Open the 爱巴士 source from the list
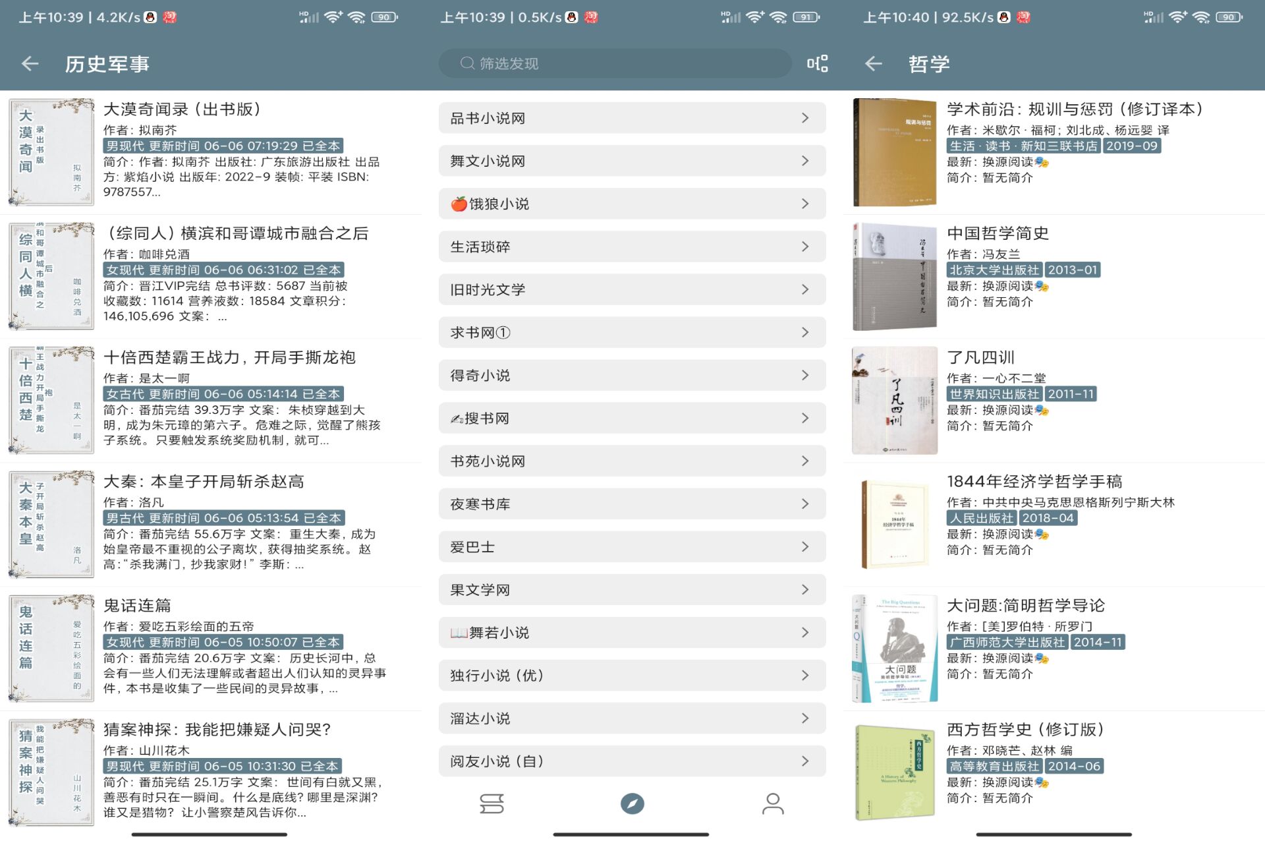 tap(631, 546)
